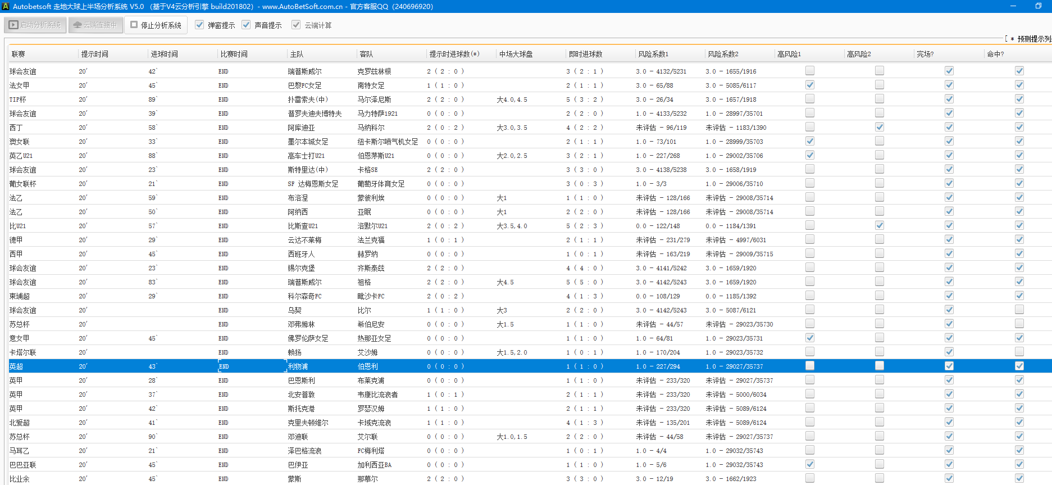The width and height of the screenshot is (1052, 485).
Task: Click the 云端连接中 cloud connection button
Action: 95,25
